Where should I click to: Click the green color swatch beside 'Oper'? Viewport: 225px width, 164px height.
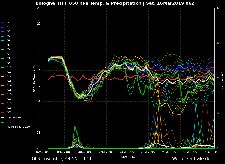coord(3,122)
